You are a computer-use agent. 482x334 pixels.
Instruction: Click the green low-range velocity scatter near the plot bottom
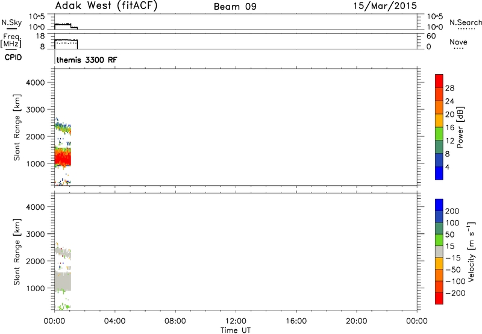(x=64, y=306)
